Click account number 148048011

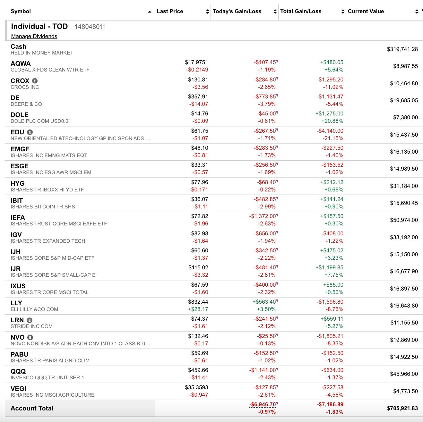[x=90, y=27]
